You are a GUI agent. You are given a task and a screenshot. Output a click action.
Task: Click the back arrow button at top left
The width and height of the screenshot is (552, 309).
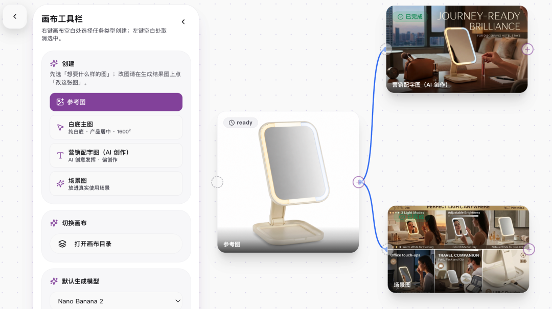click(15, 16)
